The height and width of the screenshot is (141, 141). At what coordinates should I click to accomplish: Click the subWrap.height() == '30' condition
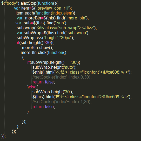pyautogui.click(x=54, y=62)
